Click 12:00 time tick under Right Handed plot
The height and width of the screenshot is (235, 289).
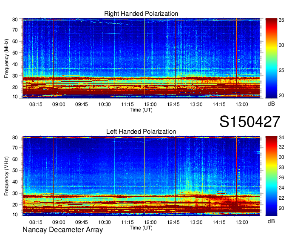[150, 104]
